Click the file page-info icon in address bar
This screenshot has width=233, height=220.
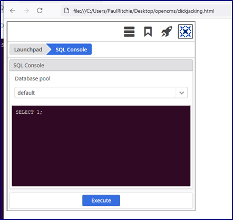(66, 11)
